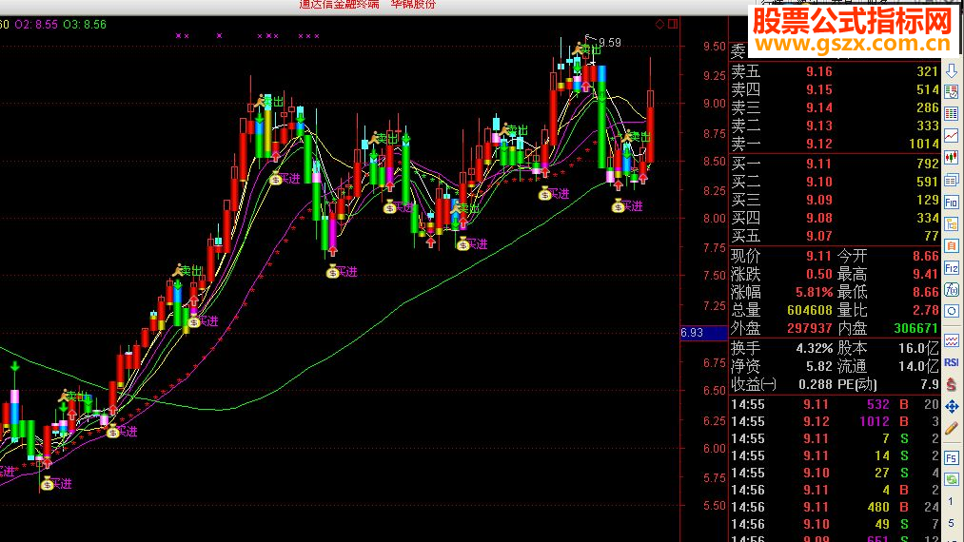The width and height of the screenshot is (964, 542).
Task: Click the 涨幅 value 5.81%
Action: (814, 292)
